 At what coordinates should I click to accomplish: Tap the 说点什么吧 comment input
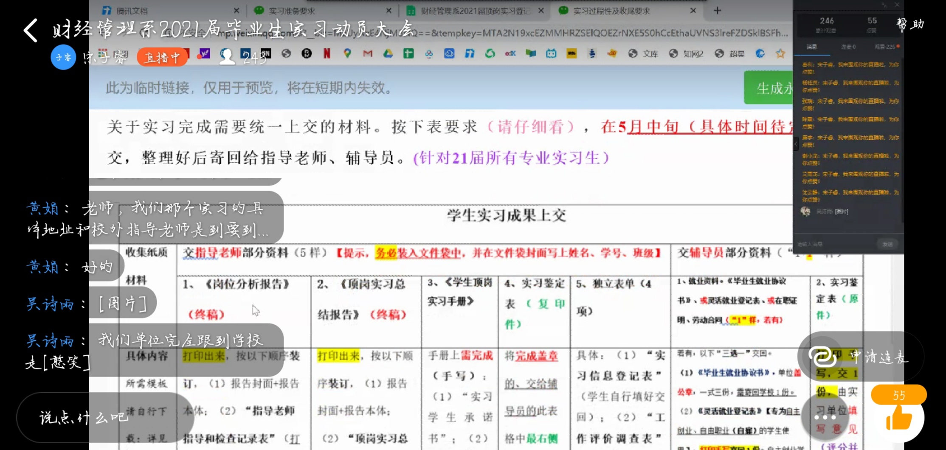(x=105, y=418)
